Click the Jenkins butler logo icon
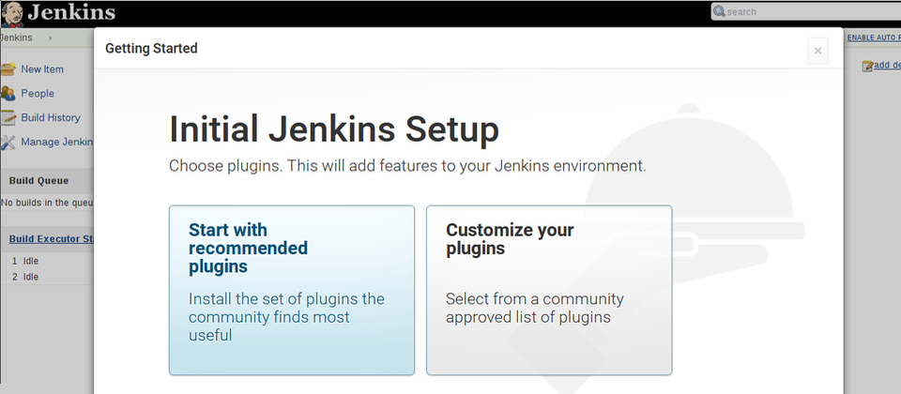The width and height of the screenshot is (901, 394). [x=11, y=14]
